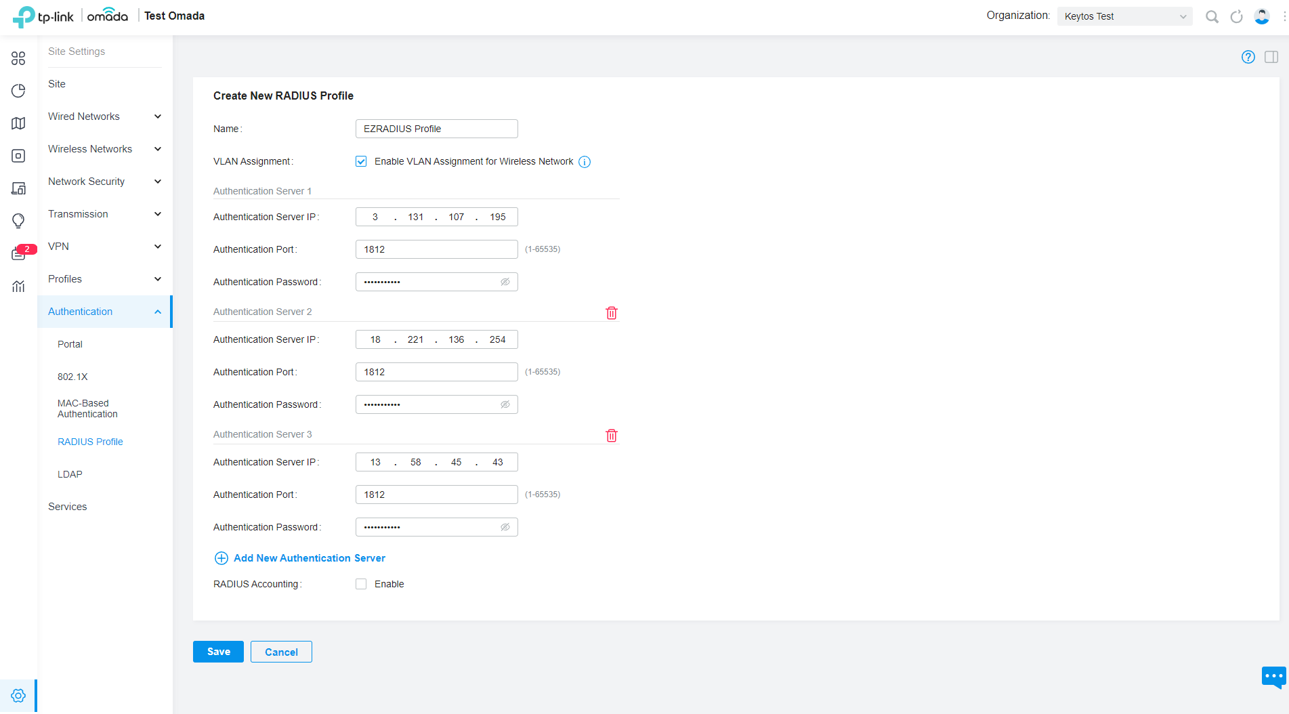The height and width of the screenshot is (714, 1289).
Task: Show Server 3 authentication password
Action: coord(505,527)
